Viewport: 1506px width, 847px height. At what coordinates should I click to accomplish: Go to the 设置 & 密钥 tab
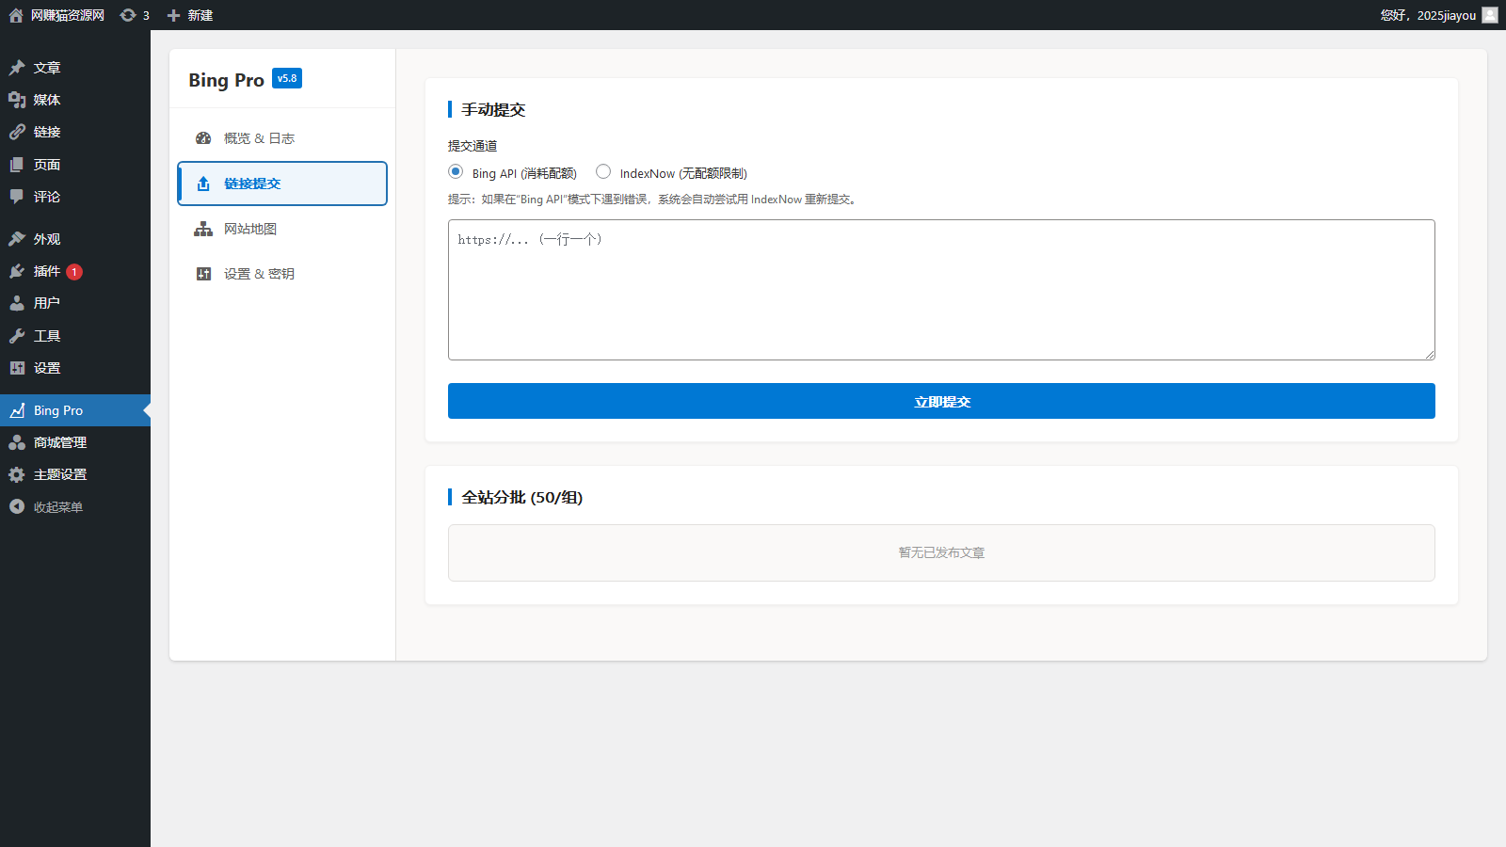[259, 274]
